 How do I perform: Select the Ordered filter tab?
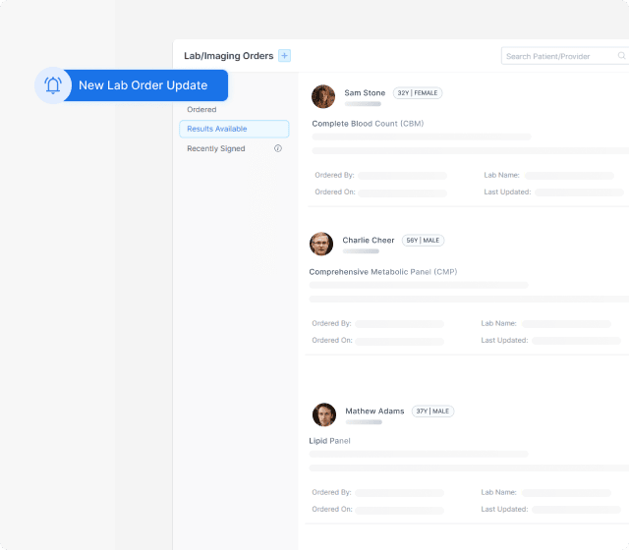(x=201, y=110)
